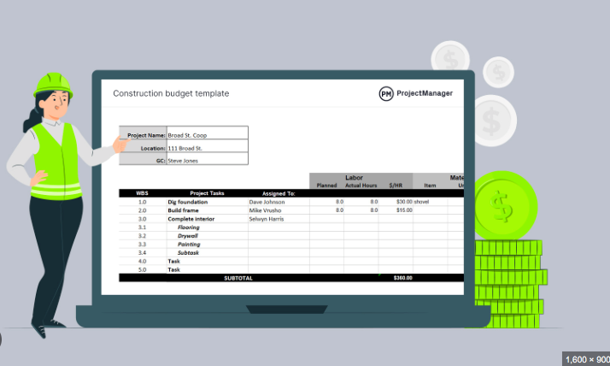Select the Complete interior parent task
Image resolution: width=610 pixels, height=366 pixels.
point(191,219)
